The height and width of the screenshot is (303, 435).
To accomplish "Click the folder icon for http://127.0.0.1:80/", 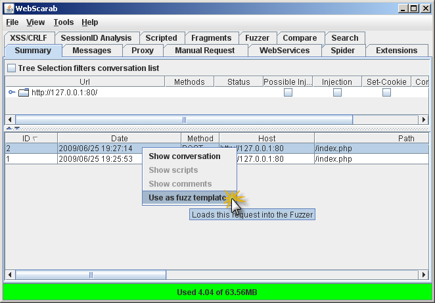I will 24,93.
